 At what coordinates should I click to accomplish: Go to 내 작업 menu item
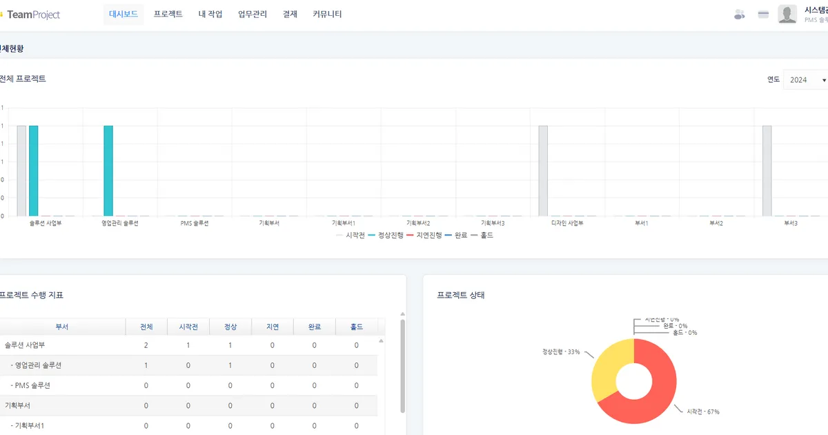(x=210, y=14)
